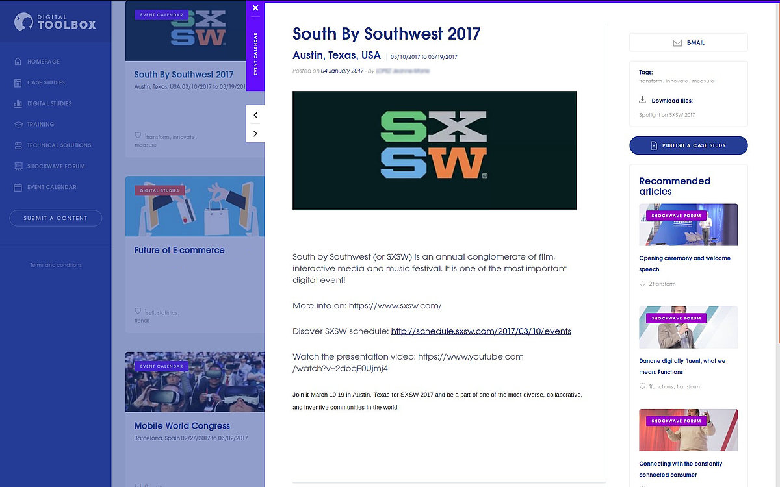780x487 pixels.
Task: Click the '04 January 2017' post date
Action: click(343, 71)
